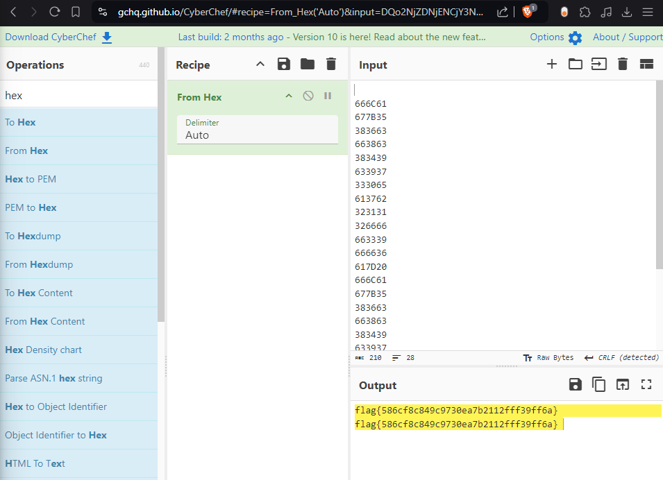Add a new input tab
The width and height of the screenshot is (663, 480).
point(551,65)
